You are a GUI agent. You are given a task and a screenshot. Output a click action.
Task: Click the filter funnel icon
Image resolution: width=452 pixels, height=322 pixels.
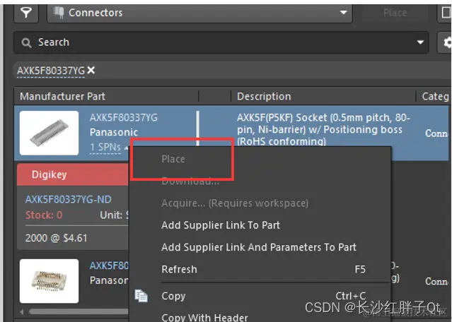coord(26,13)
